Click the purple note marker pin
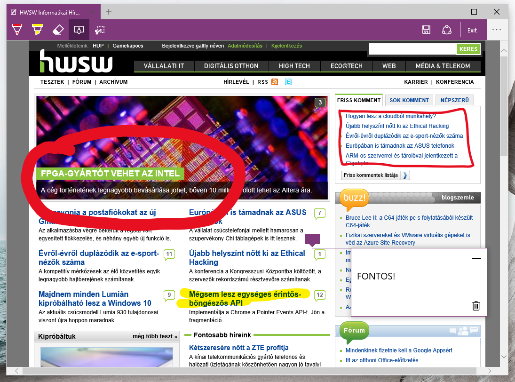Screen dimensions: 515x382 312,240
